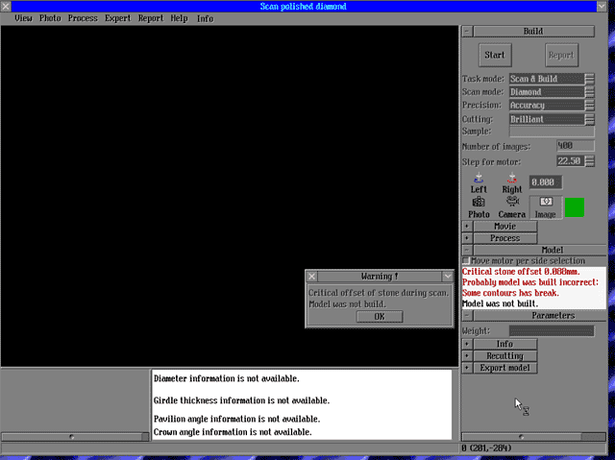Screen dimensions: 615x460
Task: Click the Start button
Action: [x=494, y=55]
